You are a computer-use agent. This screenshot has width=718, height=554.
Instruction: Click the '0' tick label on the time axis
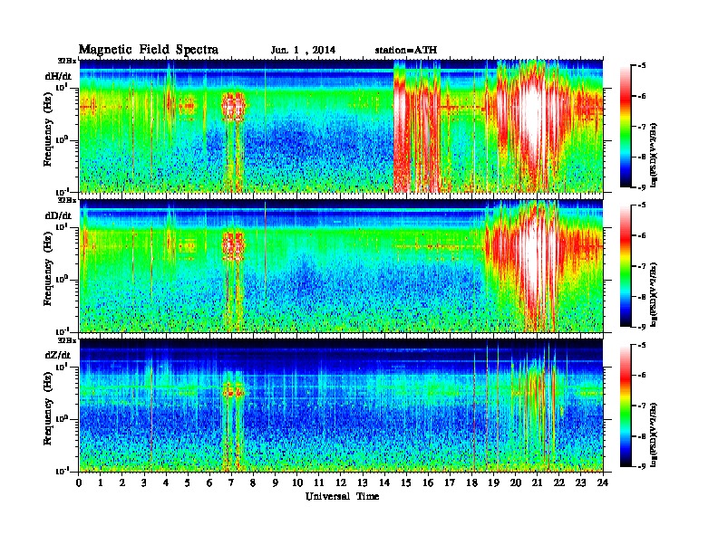click(x=79, y=482)
